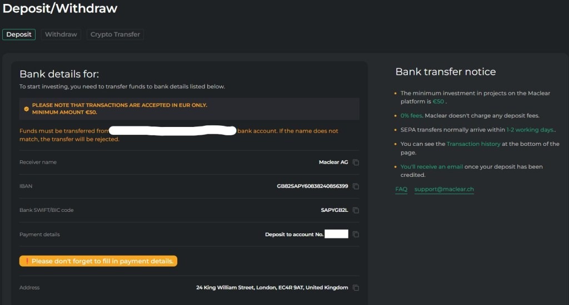
Task: Copy the Payment details text
Action: pos(356,235)
